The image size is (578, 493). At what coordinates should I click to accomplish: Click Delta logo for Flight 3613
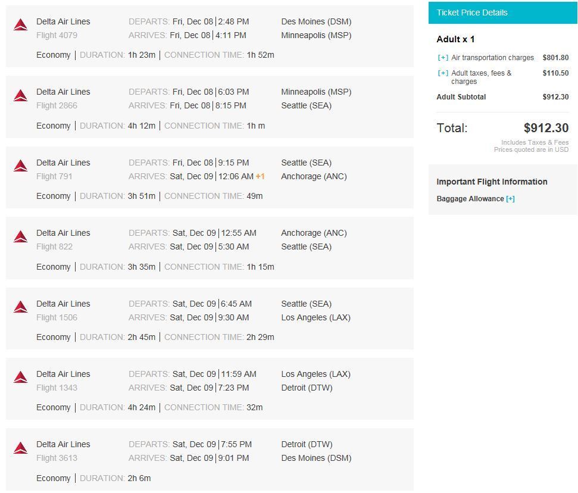(x=21, y=448)
